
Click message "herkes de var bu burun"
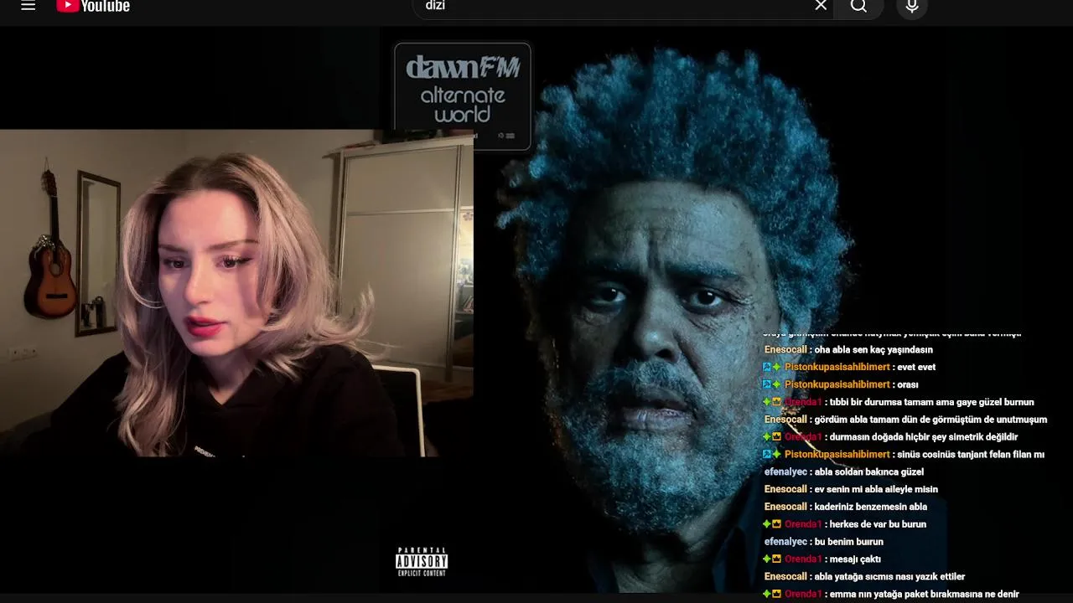[878, 524]
